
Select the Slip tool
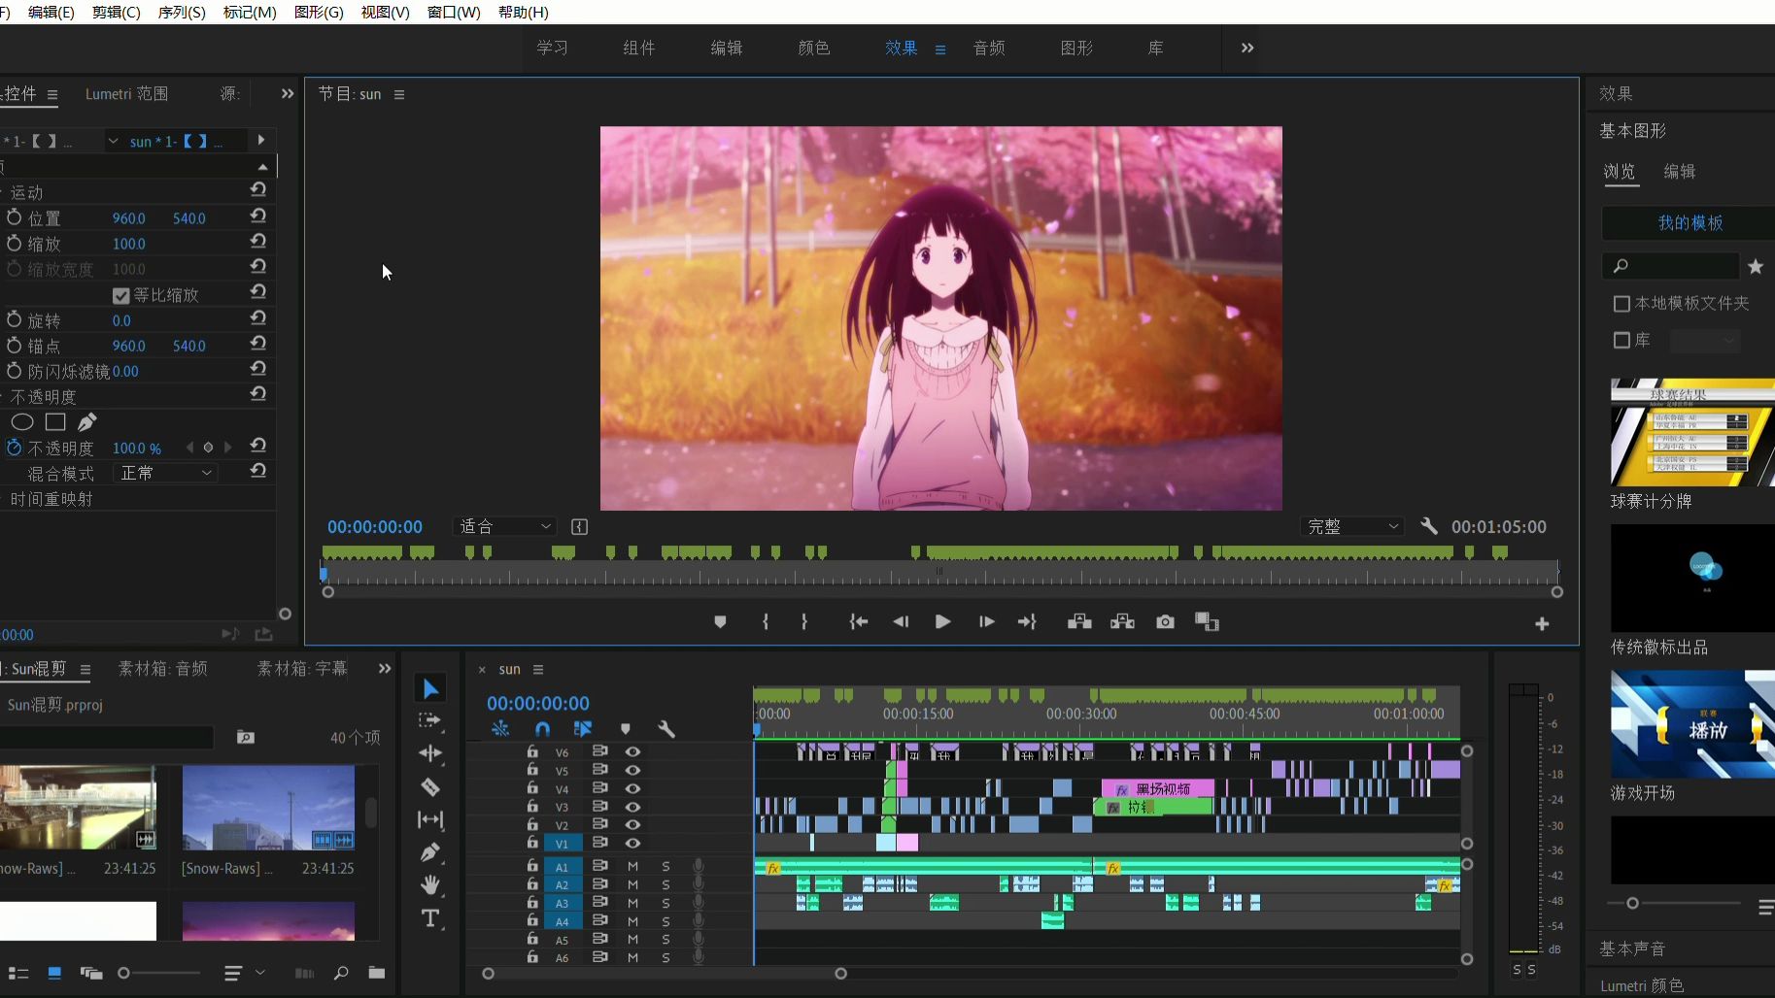click(x=430, y=819)
